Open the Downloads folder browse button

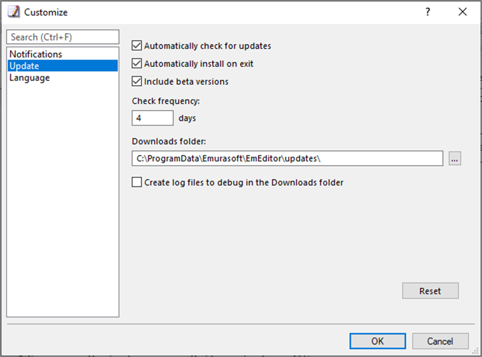[x=454, y=158]
